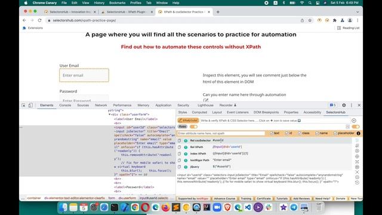This screenshot has width=382, height=215.
Task: Click the Need Help? footer link
Action: pos(323,199)
